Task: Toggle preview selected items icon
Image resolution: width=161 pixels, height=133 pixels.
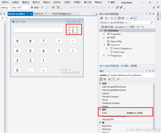Action: coord(135,18)
